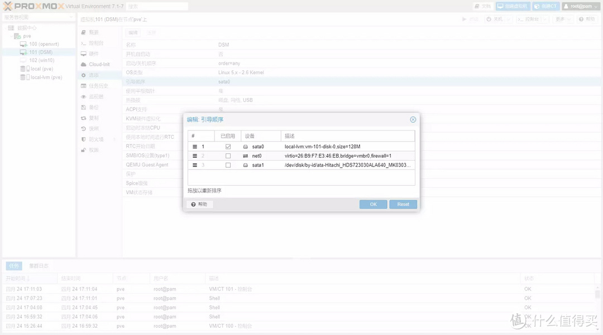Enable sata1 as boot device
The width and height of the screenshot is (603, 335).
(228, 165)
